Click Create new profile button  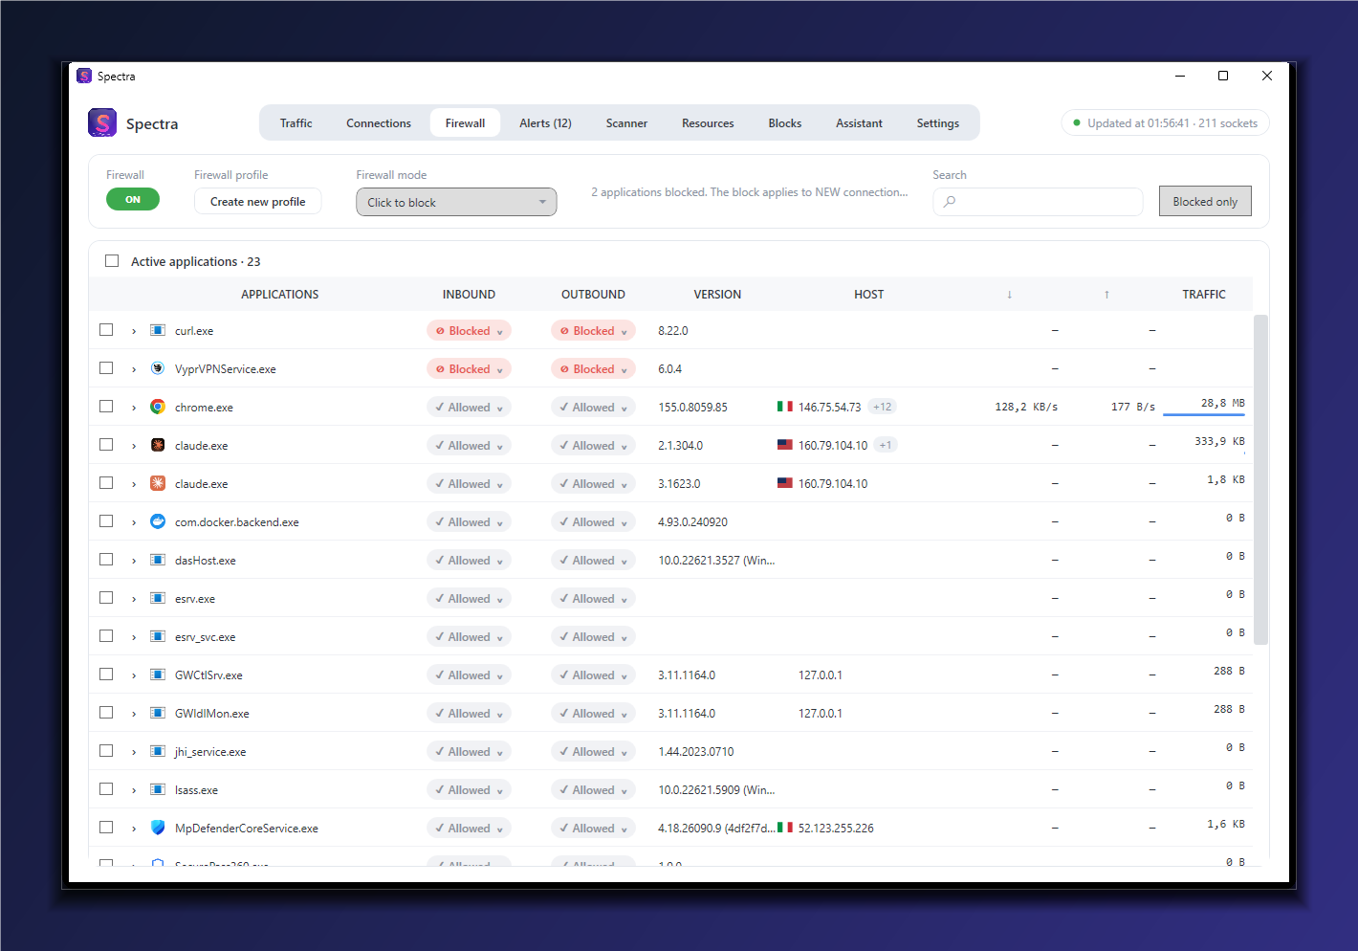click(x=258, y=202)
